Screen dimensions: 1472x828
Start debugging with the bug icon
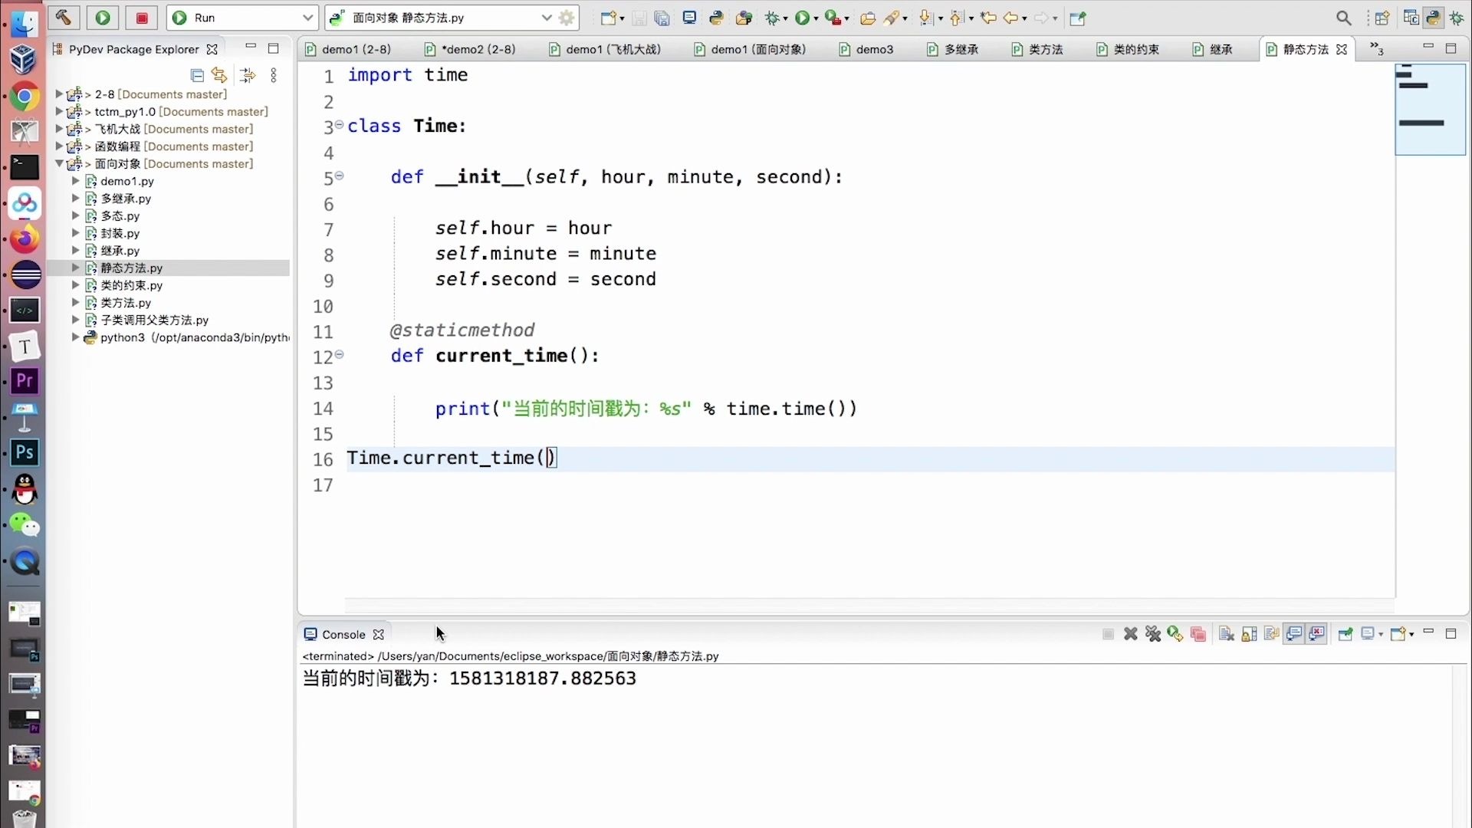[x=774, y=18]
